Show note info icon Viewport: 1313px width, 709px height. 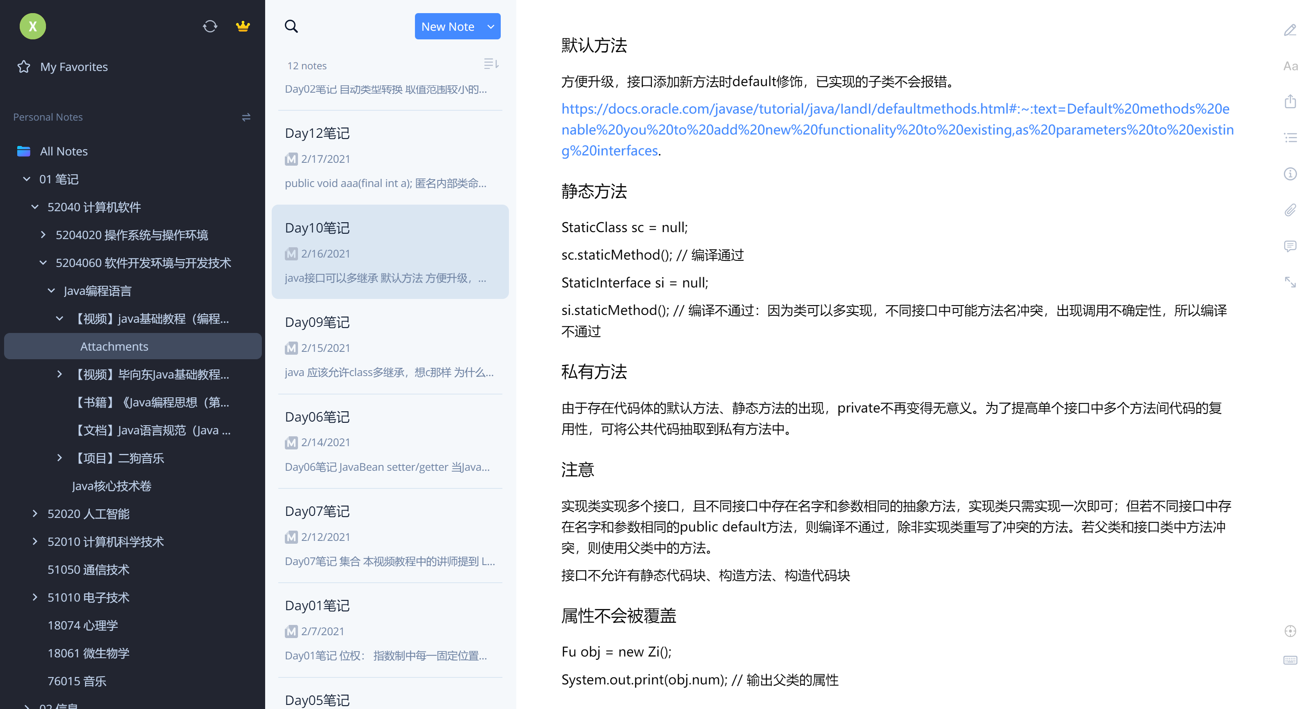click(1290, 174)
